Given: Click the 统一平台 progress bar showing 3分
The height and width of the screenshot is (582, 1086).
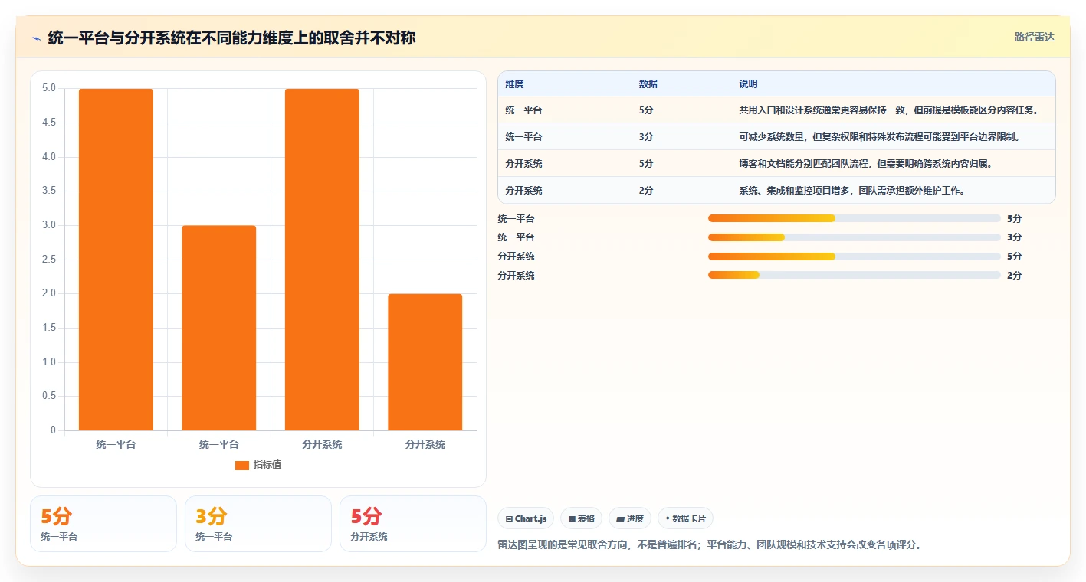Looking at the screenshot, I should click(x=855, y=237).
